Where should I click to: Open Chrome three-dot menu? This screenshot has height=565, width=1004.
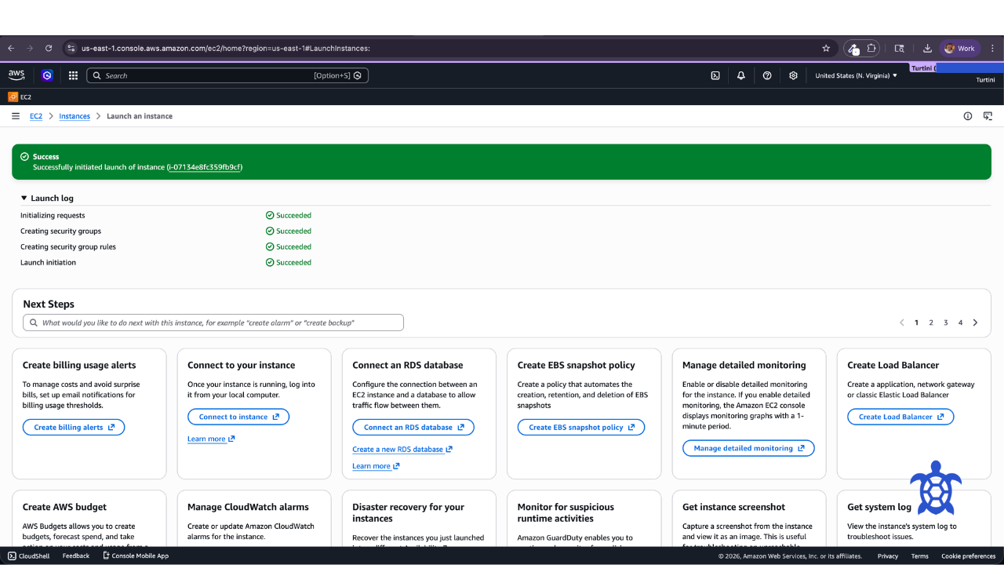(992, 48)
